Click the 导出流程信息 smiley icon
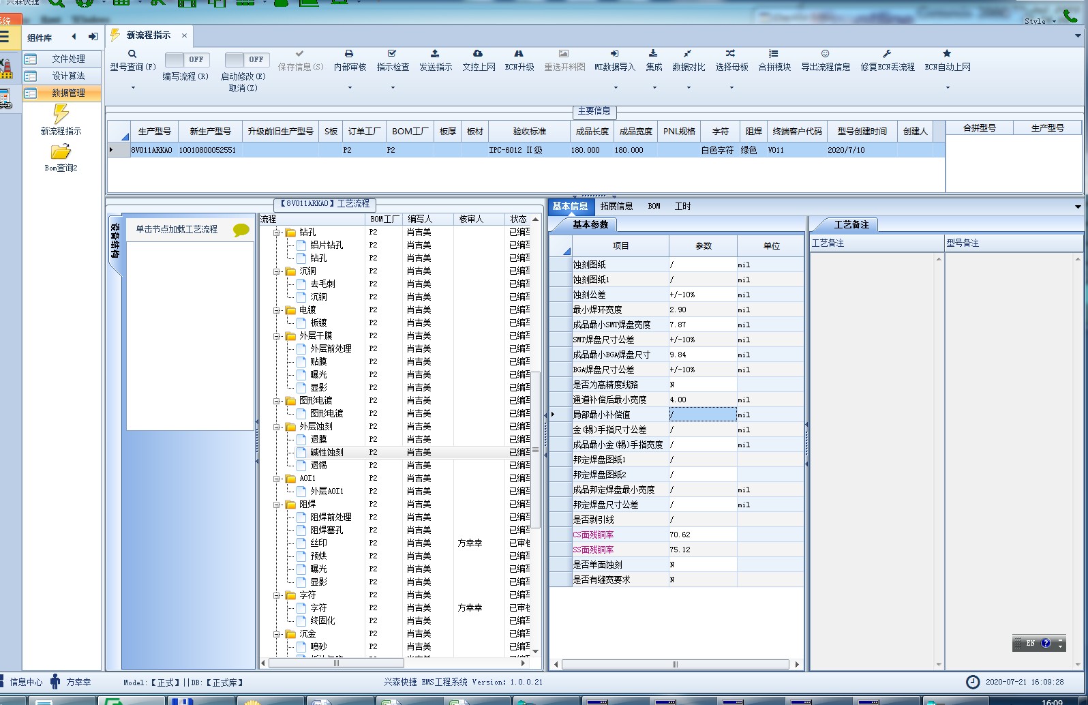 click(825, 53)
